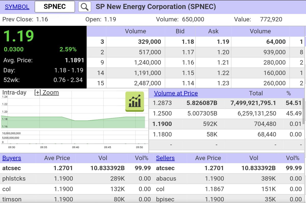
Task: Select bid price 1.17
Action: click(x=188, y=52)
